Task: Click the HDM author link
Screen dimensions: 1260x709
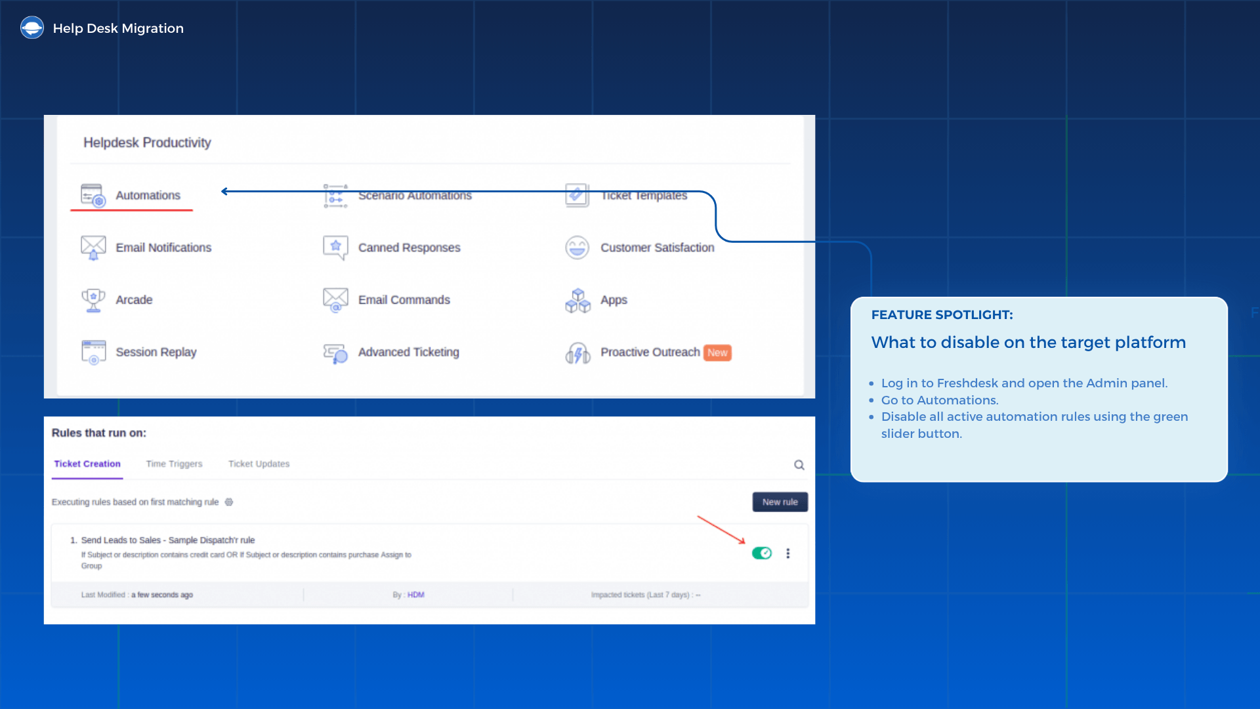Action: coord(415,595)
